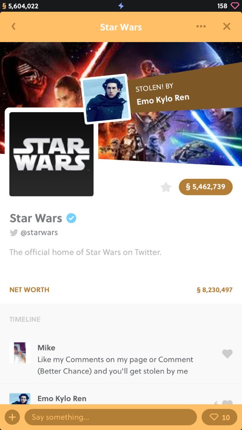242x430 pixels.
Task: Favorite Star Wars with the star icon
Action: click(x=166, y=187)
